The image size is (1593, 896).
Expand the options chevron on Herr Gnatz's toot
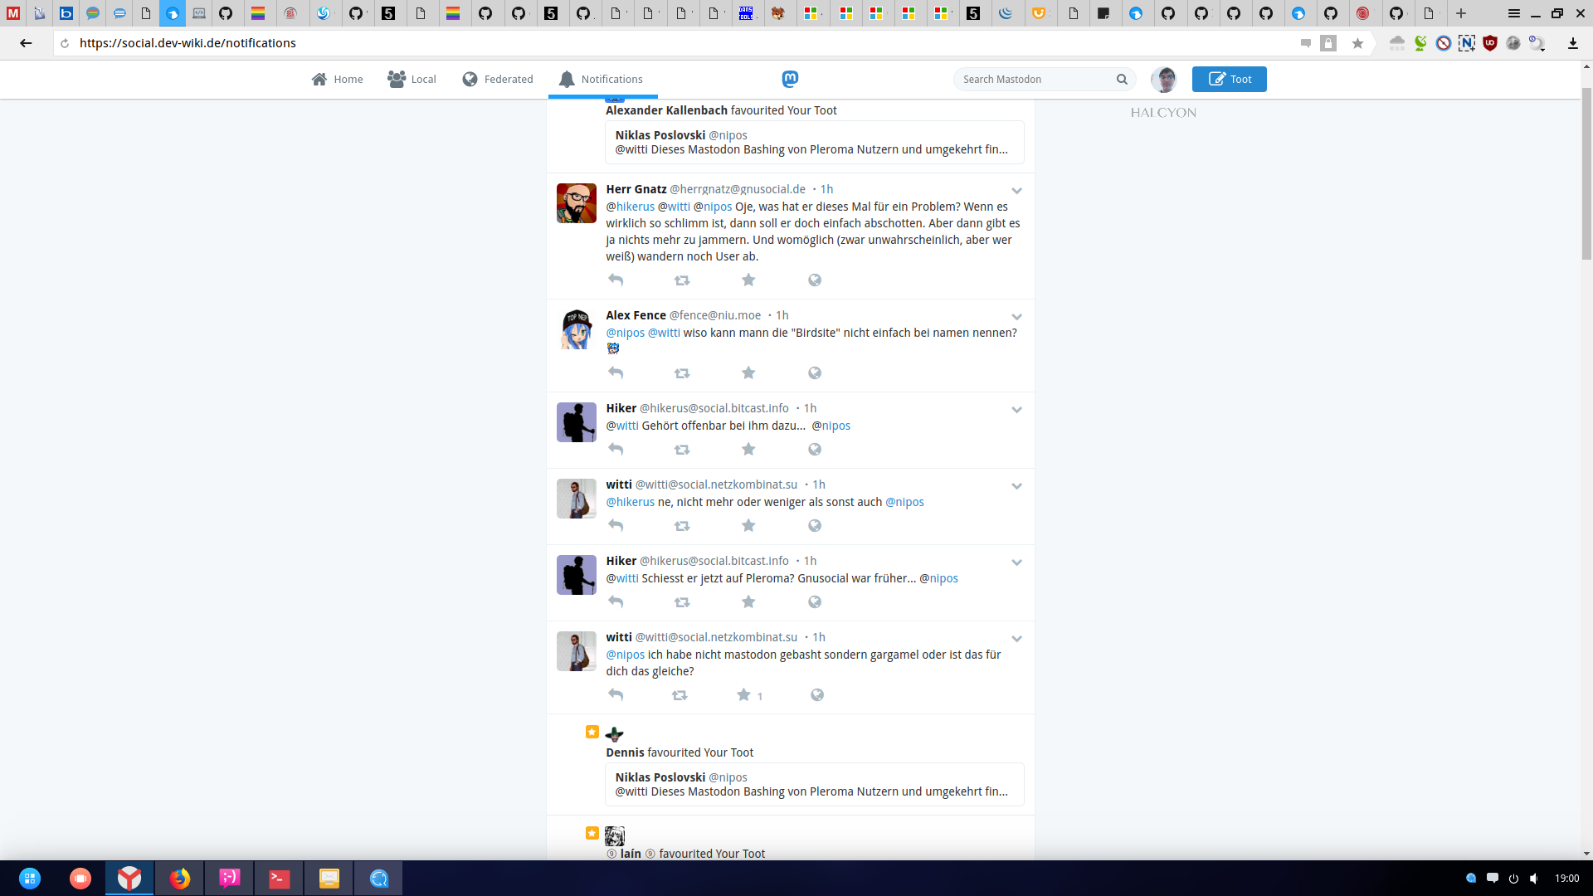pyautogui.click(x=1016, y=191)
